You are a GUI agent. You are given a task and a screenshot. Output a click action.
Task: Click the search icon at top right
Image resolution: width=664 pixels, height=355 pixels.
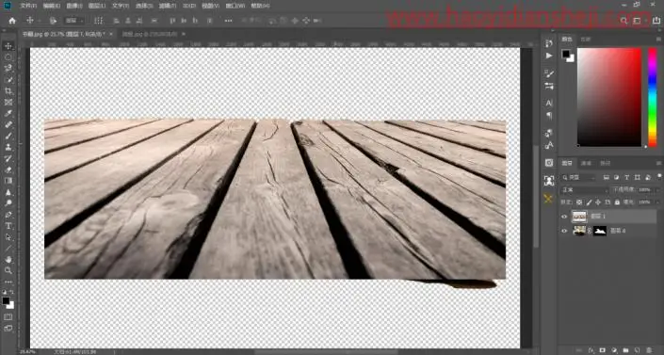coord(624,21)
